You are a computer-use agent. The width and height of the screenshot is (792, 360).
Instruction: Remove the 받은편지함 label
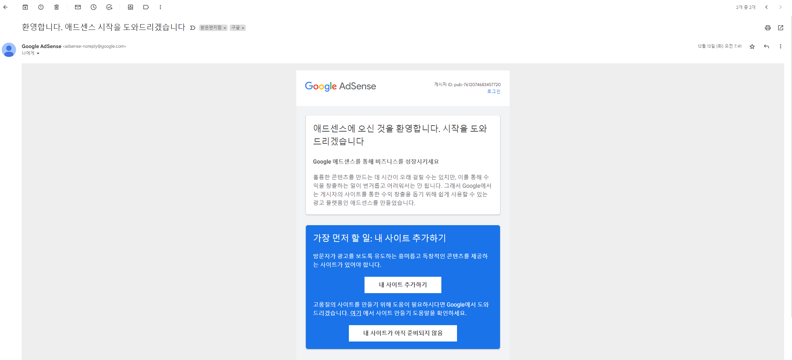coord(225,28)
